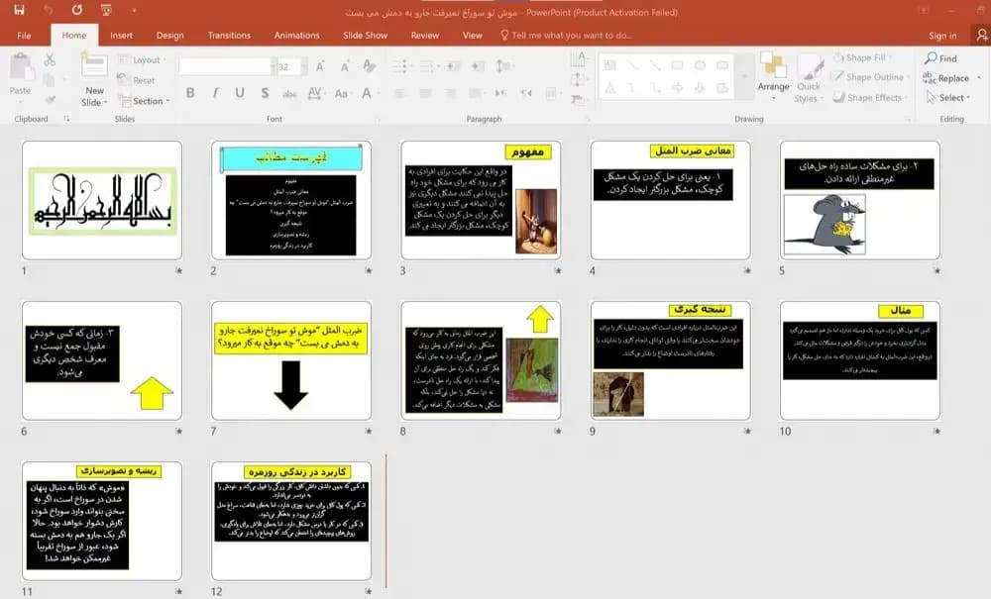This screenshot has width=991, height=599.
Task: Open the font size box showing 32
Action: (292, 66)
